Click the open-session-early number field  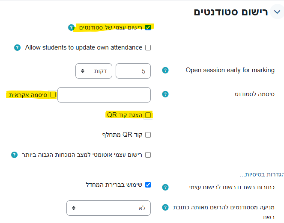point(133,71)
